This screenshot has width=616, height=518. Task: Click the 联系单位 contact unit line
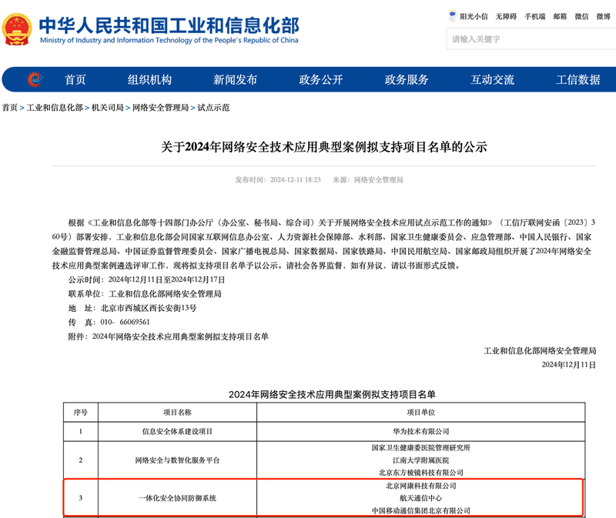[x=145, y=294]
